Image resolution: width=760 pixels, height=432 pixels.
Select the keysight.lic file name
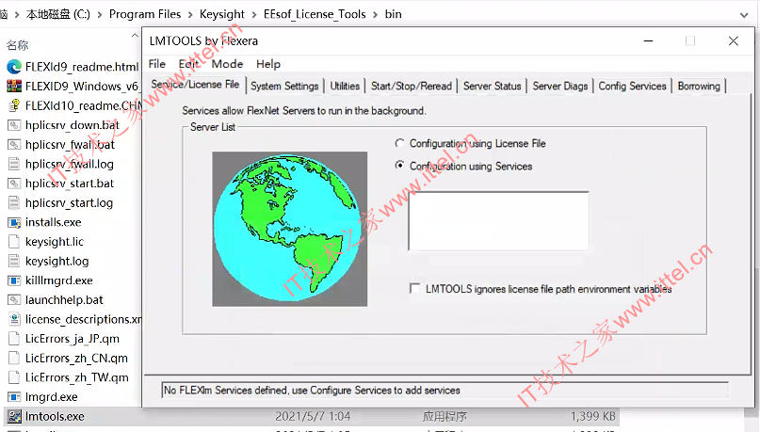coord(55,242)
